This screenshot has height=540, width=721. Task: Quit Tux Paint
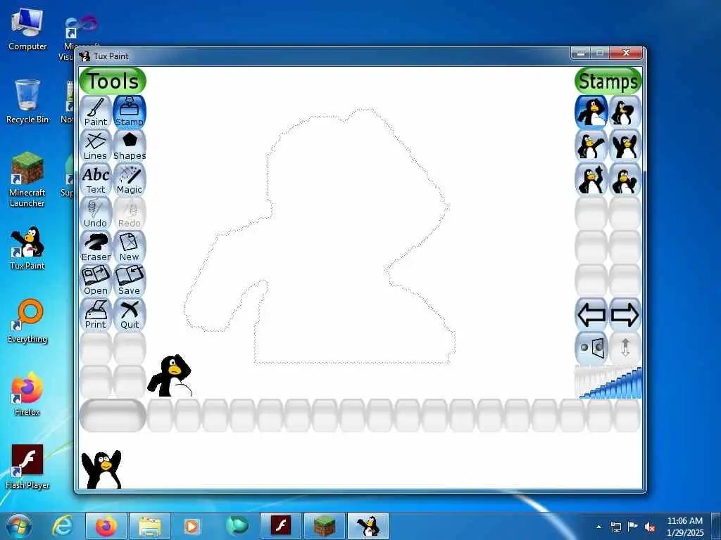[130, 314]
